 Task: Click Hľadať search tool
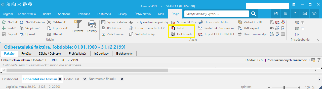pos(55,34)
